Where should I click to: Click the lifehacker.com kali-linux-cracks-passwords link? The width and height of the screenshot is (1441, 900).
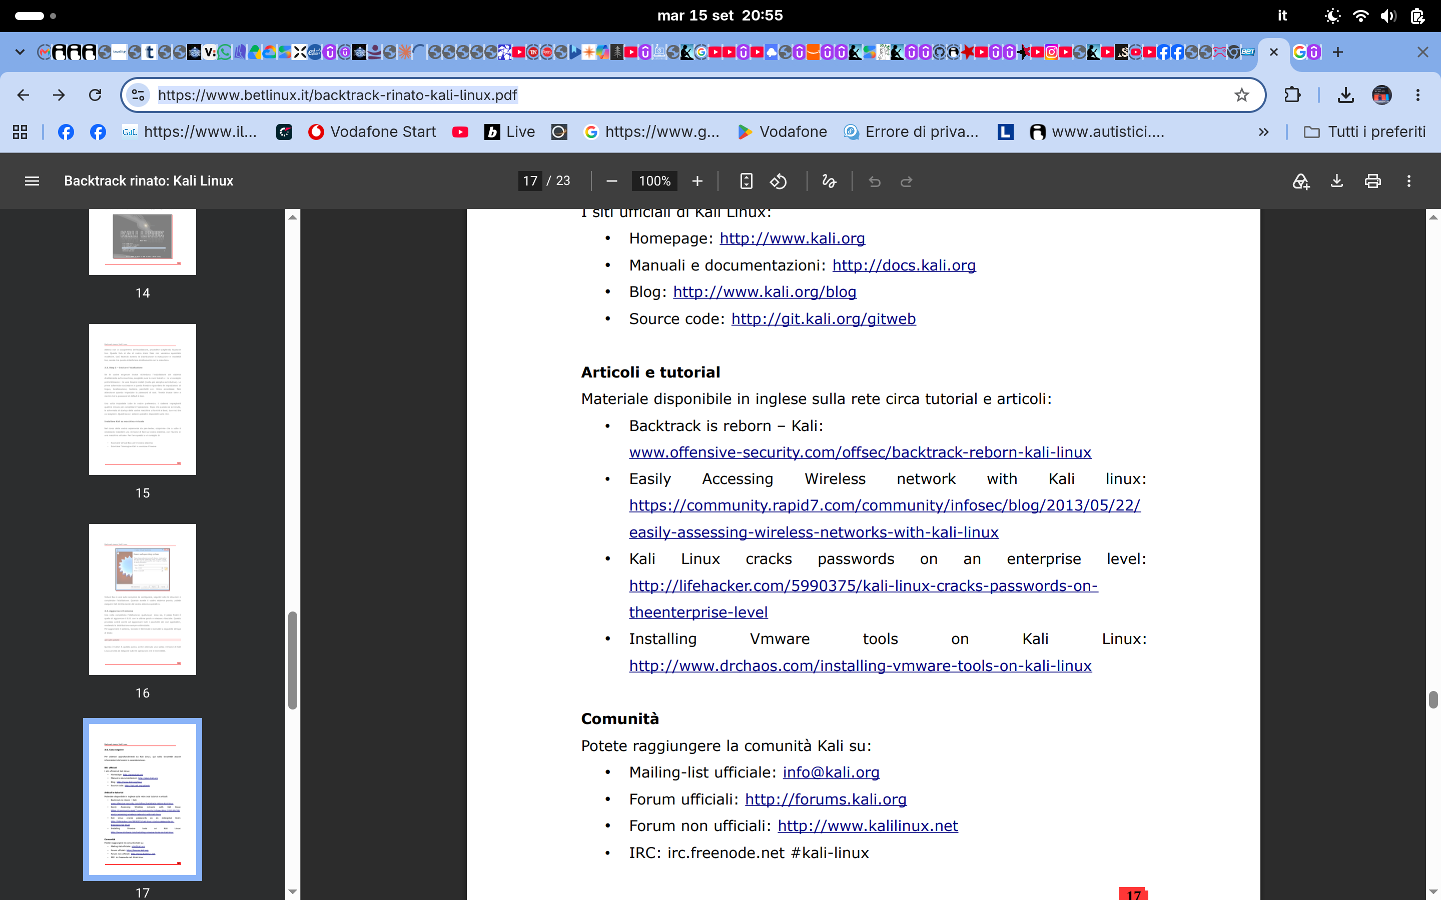(864, 585)
